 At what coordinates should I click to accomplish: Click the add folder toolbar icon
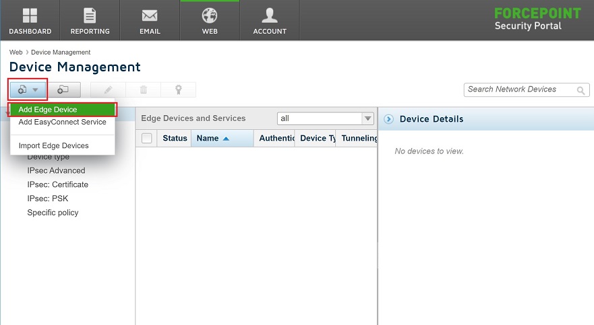pyautogui.click(x=63, y=89)
